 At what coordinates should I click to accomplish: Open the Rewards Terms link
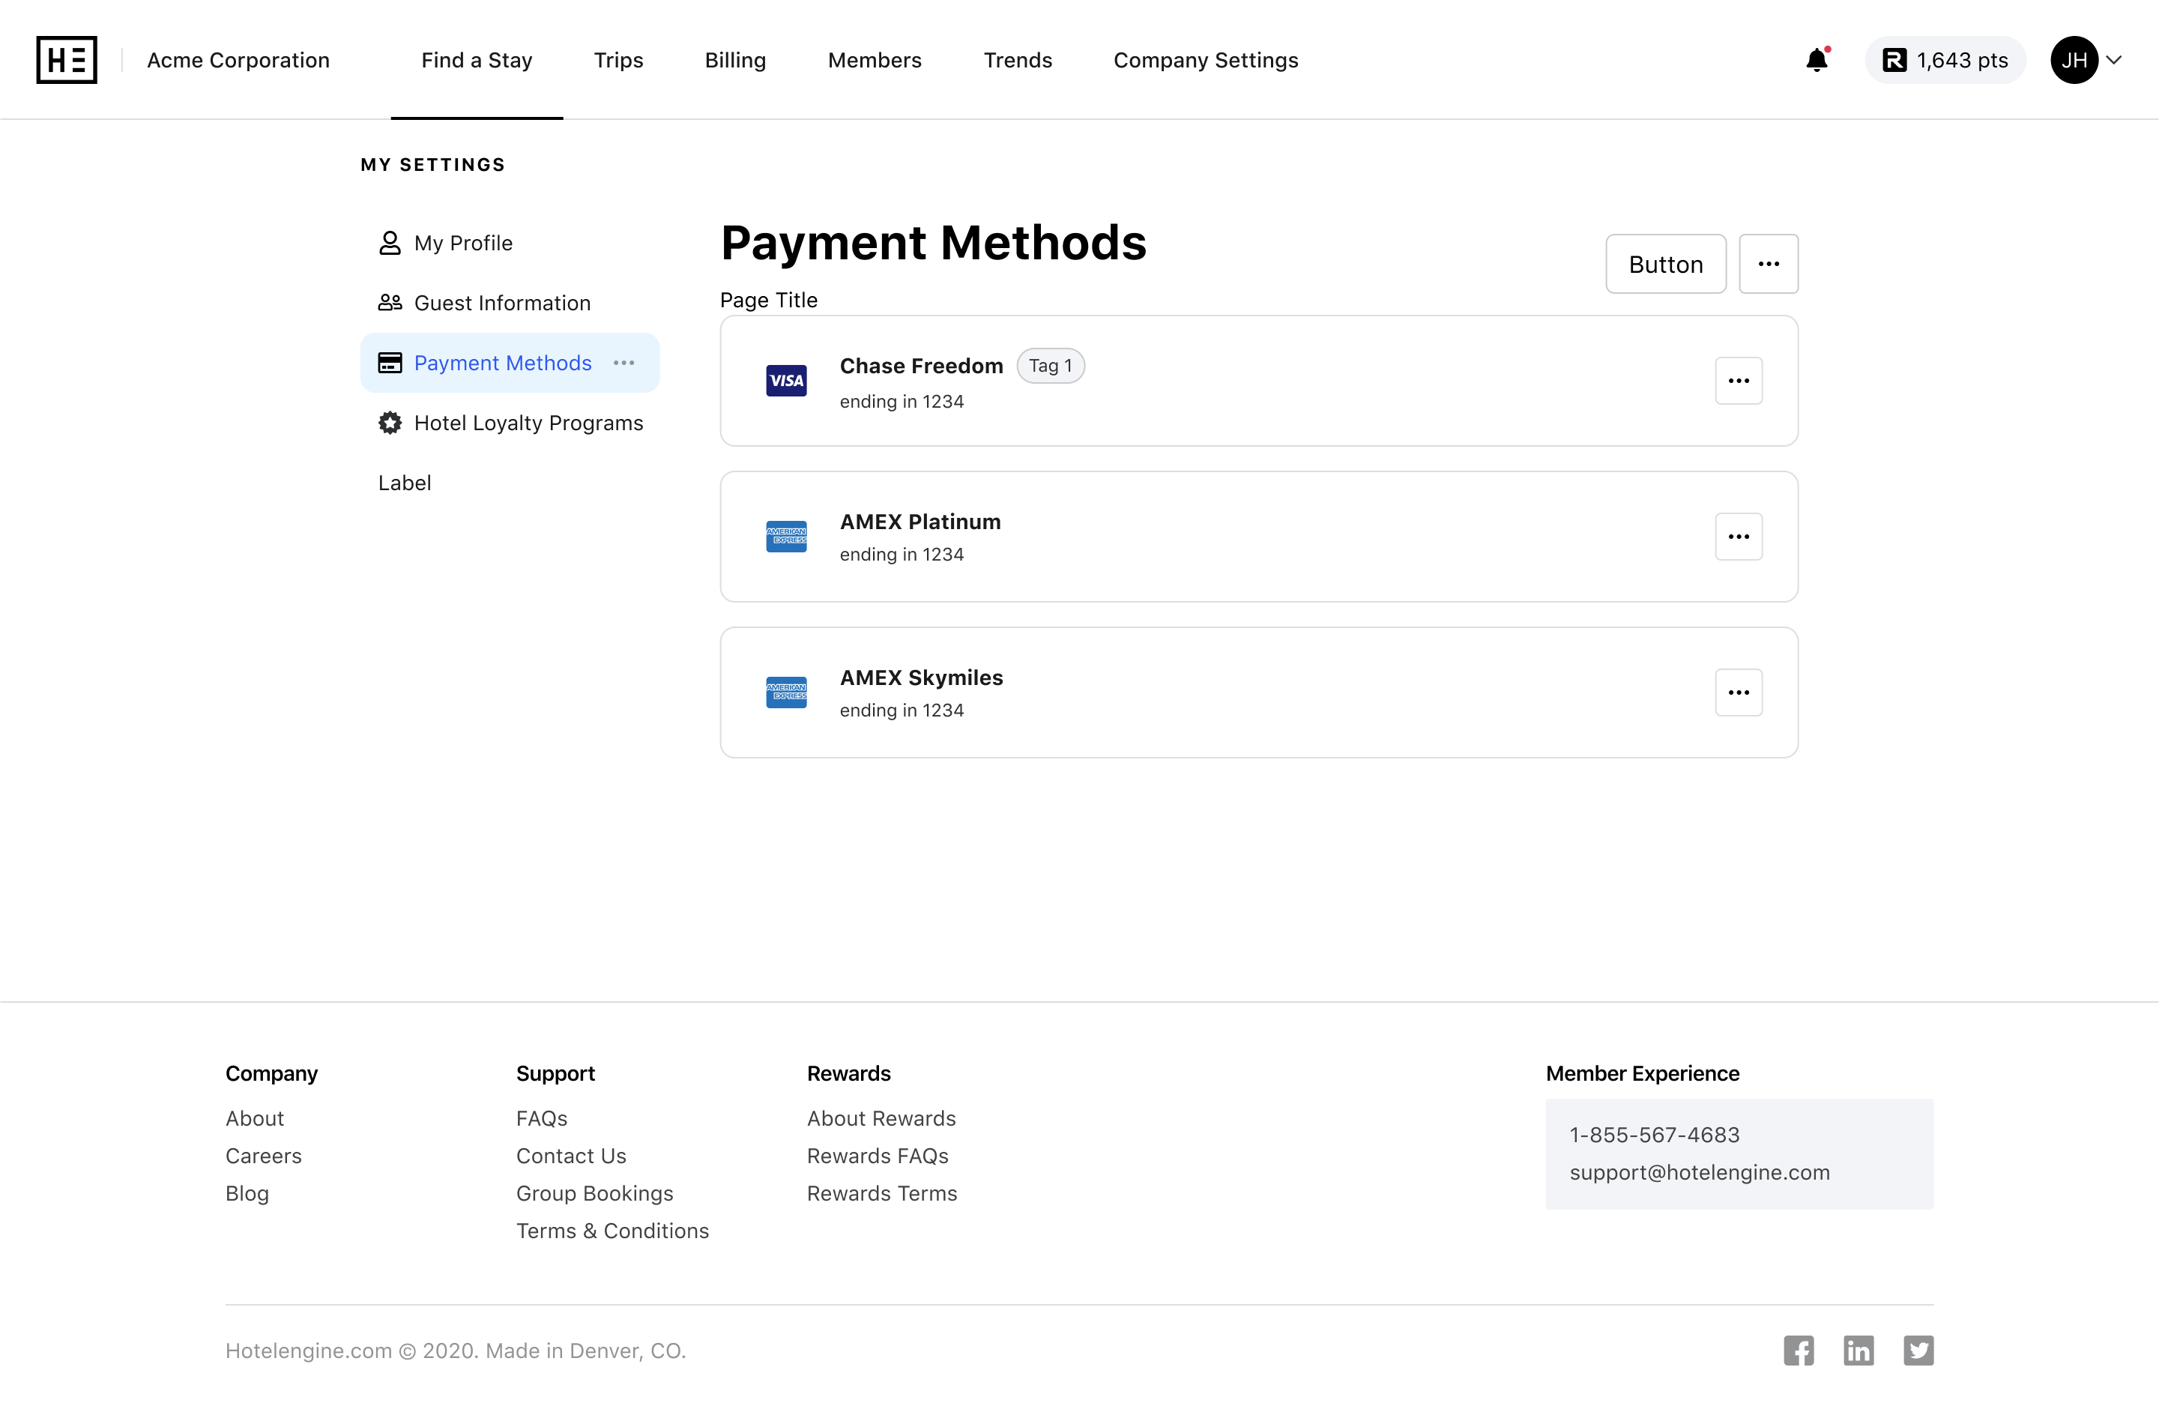click(882, 1194)
